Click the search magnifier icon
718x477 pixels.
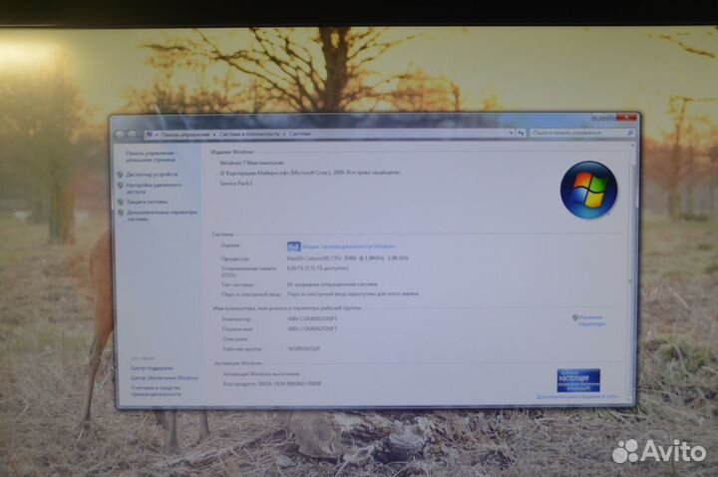coord(630,132)
